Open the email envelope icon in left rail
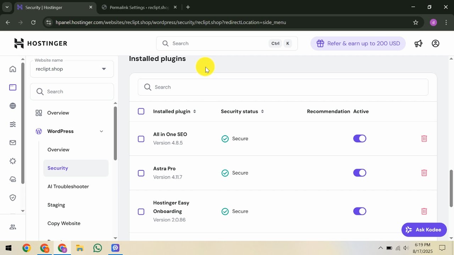454x255 pixels. [13, 142]
